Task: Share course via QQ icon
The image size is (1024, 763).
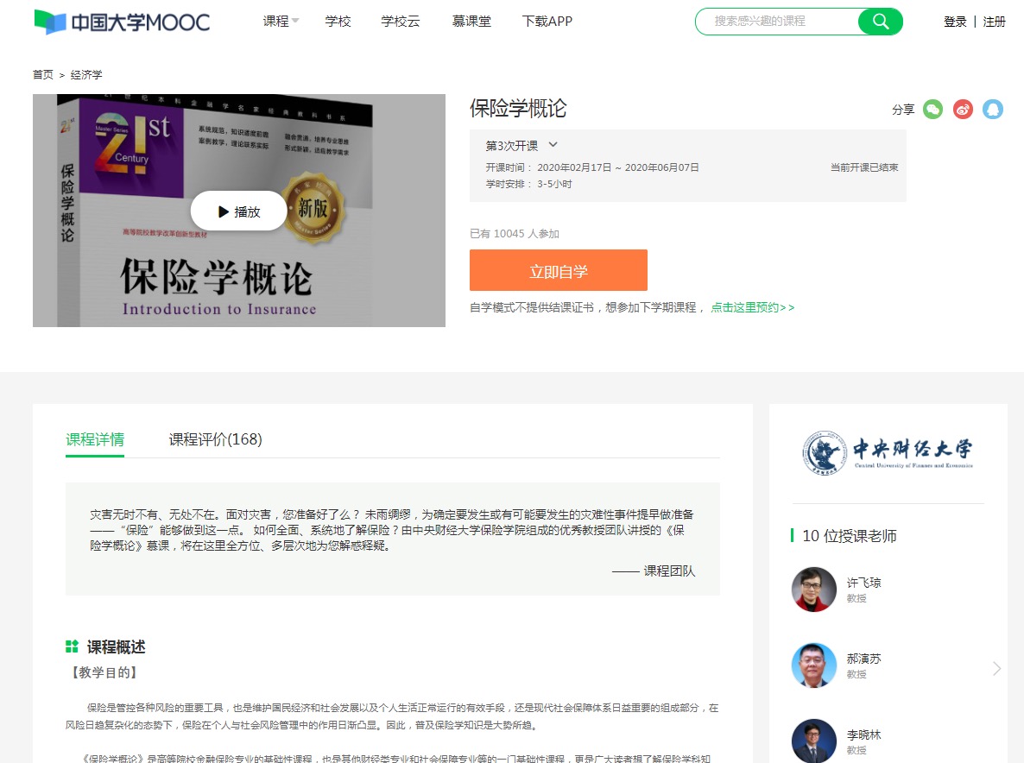Action: (x=993, y=110)
